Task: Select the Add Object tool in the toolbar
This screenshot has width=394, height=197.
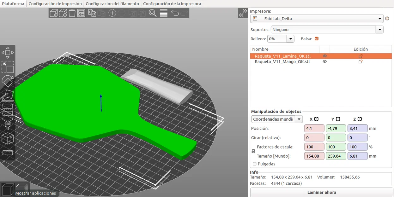Action: pyautogui.click(x=54, y=13)
